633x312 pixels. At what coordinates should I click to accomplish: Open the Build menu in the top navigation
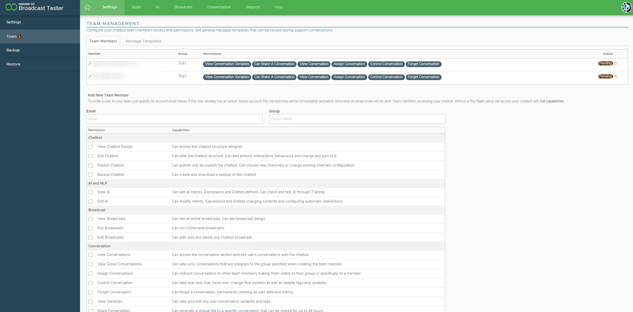[x=136, y=7]
